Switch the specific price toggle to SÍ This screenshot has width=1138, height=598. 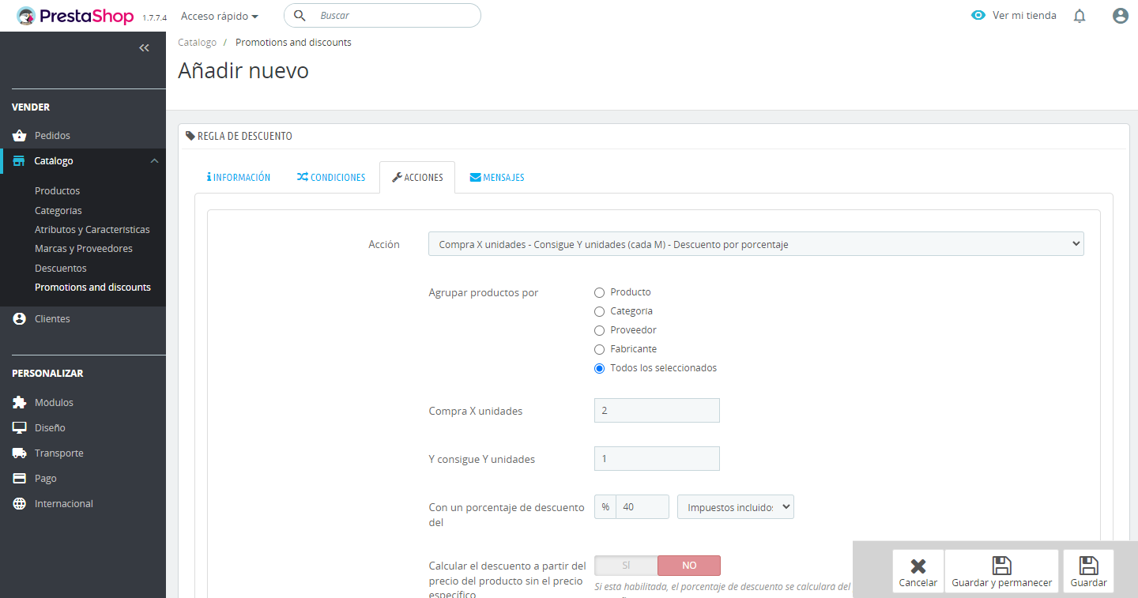[626, 566]
